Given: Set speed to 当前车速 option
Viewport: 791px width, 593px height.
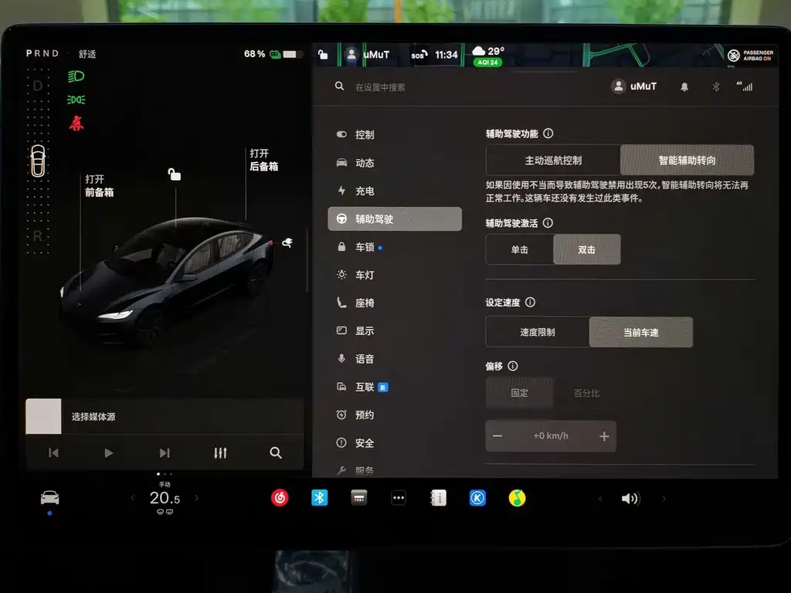Looking at the screenshot, I should pos(640,332).
